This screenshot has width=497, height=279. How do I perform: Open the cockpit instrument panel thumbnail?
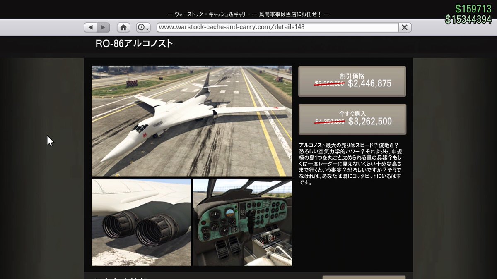[x=242, y=222]
